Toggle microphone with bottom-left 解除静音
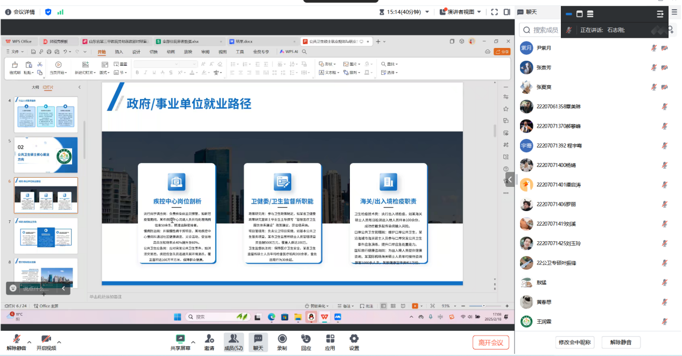Viewport: 682px width, 356px height. (x=17, y=342)
